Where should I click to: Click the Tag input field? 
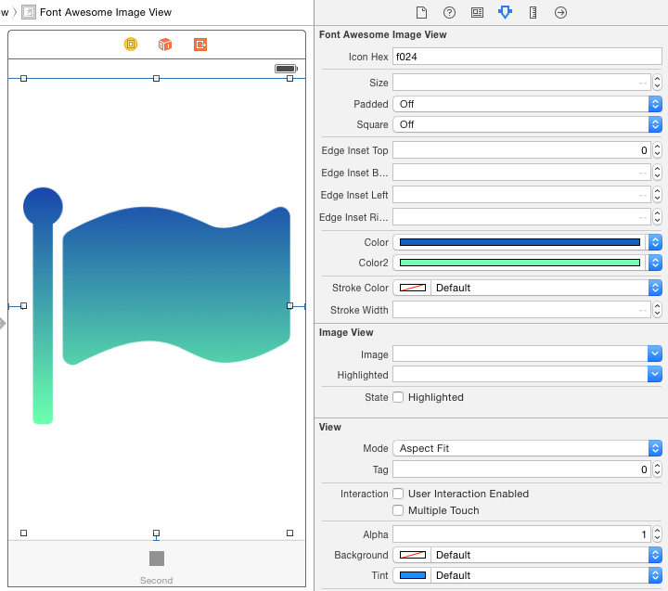click(521, 469)
